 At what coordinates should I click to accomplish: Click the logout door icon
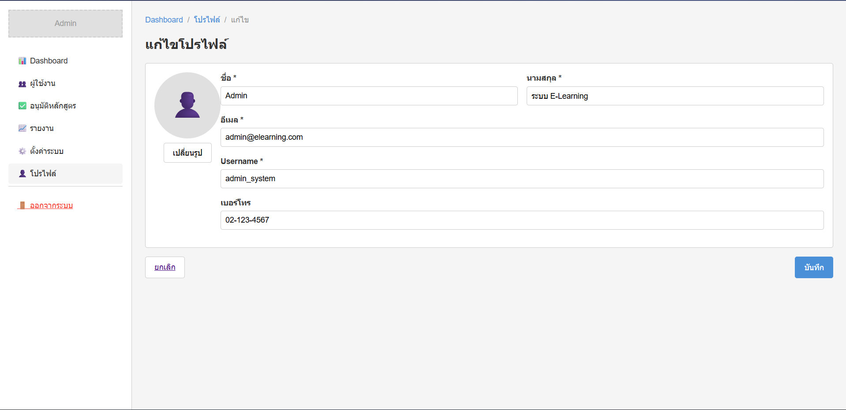pos(22,205)
